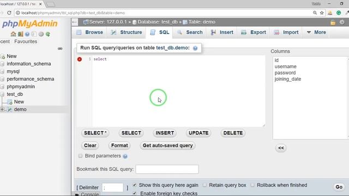Open performance_schema database in tree
This screenshot has height=196, width=349.
tap(31, 79)
